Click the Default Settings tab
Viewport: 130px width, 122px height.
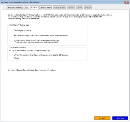[60, 7]
